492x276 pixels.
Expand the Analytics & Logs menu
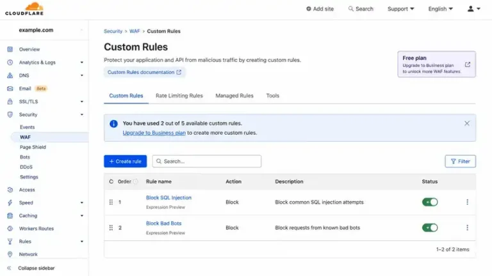pos(81,62)
